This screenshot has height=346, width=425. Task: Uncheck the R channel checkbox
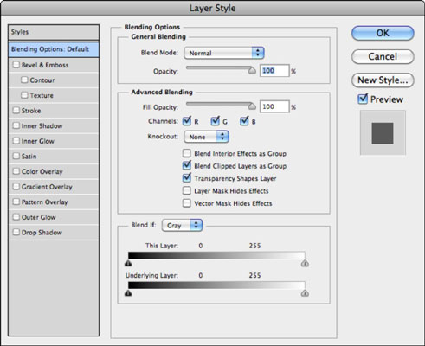point(187,121)
